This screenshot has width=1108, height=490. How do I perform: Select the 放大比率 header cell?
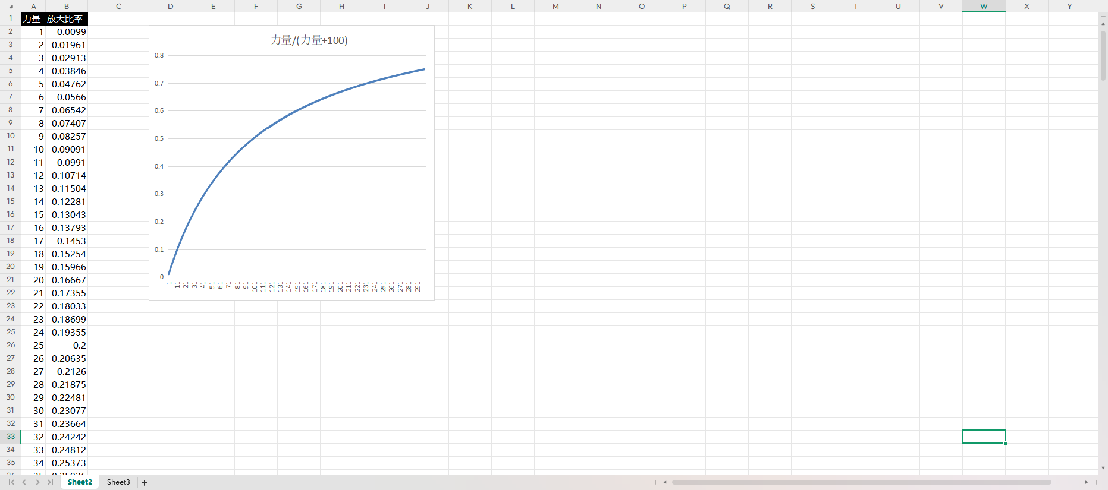click(66, 19)
